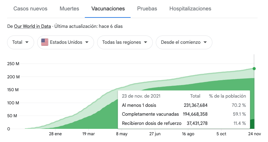This screenshot has width=268, height=142.
Task: Expand the Todas las regiones dropdown
Action: 124,42
